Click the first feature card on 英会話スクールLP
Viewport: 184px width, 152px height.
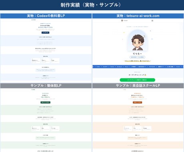click(x=128, y=129)
